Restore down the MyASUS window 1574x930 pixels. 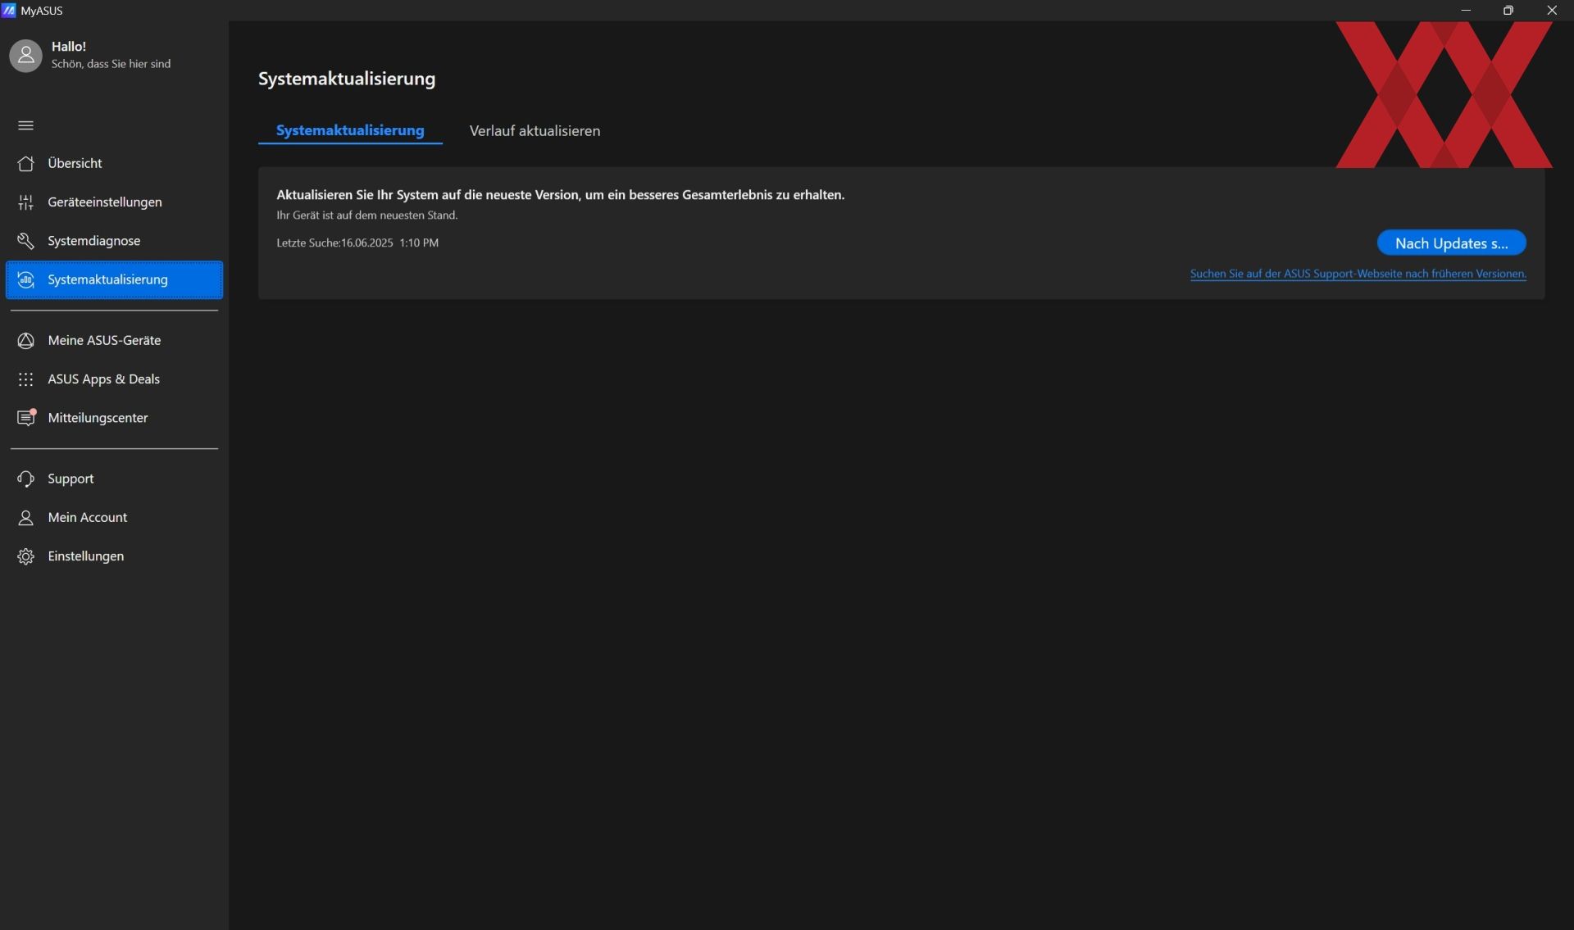point(1508,10)
